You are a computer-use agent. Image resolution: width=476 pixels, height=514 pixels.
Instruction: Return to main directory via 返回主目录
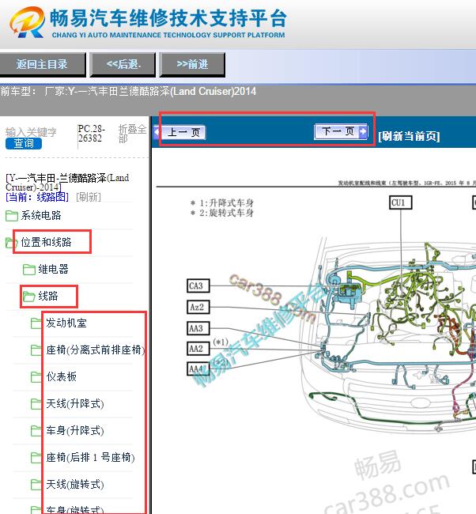click(x=42, y=64)
